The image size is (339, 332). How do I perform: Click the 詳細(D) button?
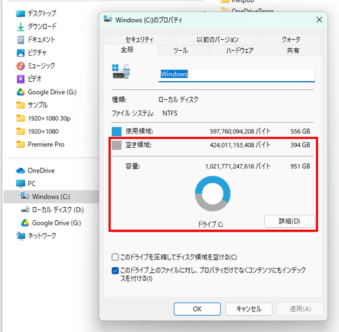coord(289,221)
